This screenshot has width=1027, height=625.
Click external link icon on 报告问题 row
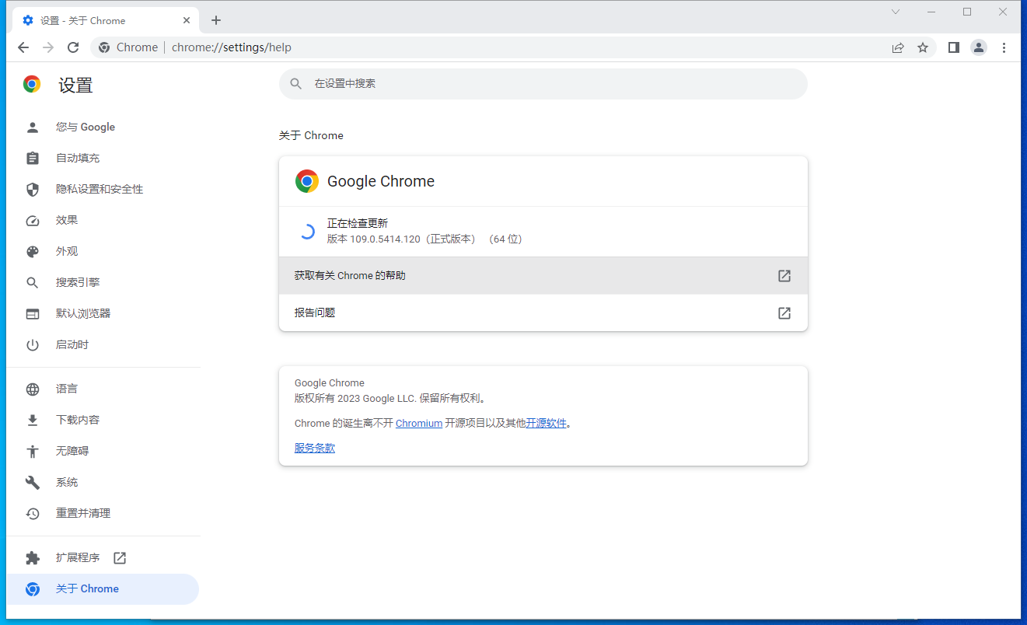click(784, 312)
